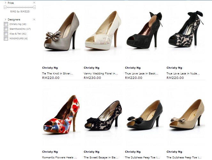Open 'True Love Lace in Nude...' product title
The width and height of the screenshot is (212, 160).
click(183, 73)
